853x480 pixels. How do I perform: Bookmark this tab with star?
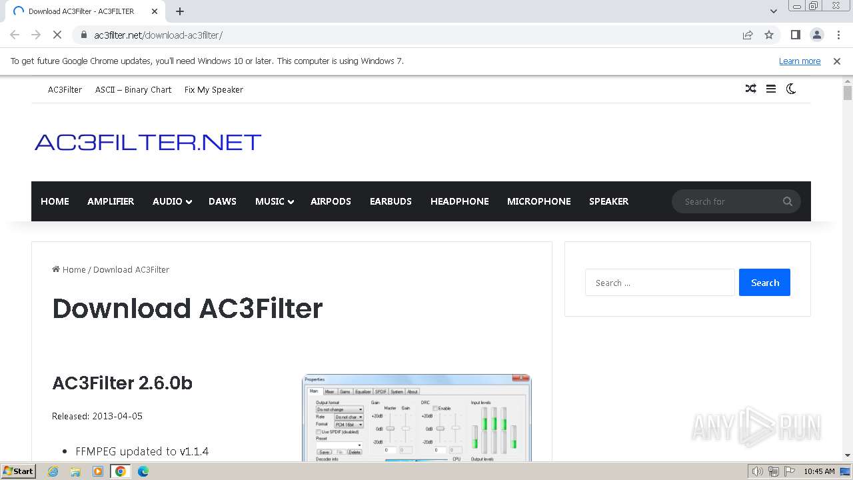pyautogui.click(x=769, y=35)
